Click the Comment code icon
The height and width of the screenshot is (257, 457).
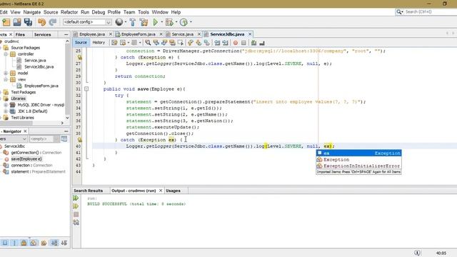tap(254, 43)
